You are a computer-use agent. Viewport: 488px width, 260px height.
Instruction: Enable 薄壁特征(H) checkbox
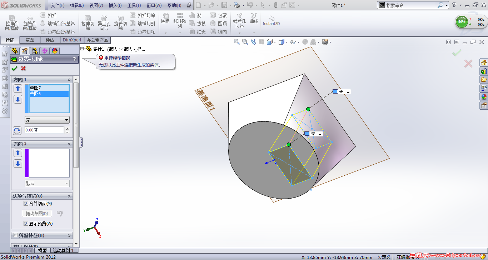pos(15,235)
